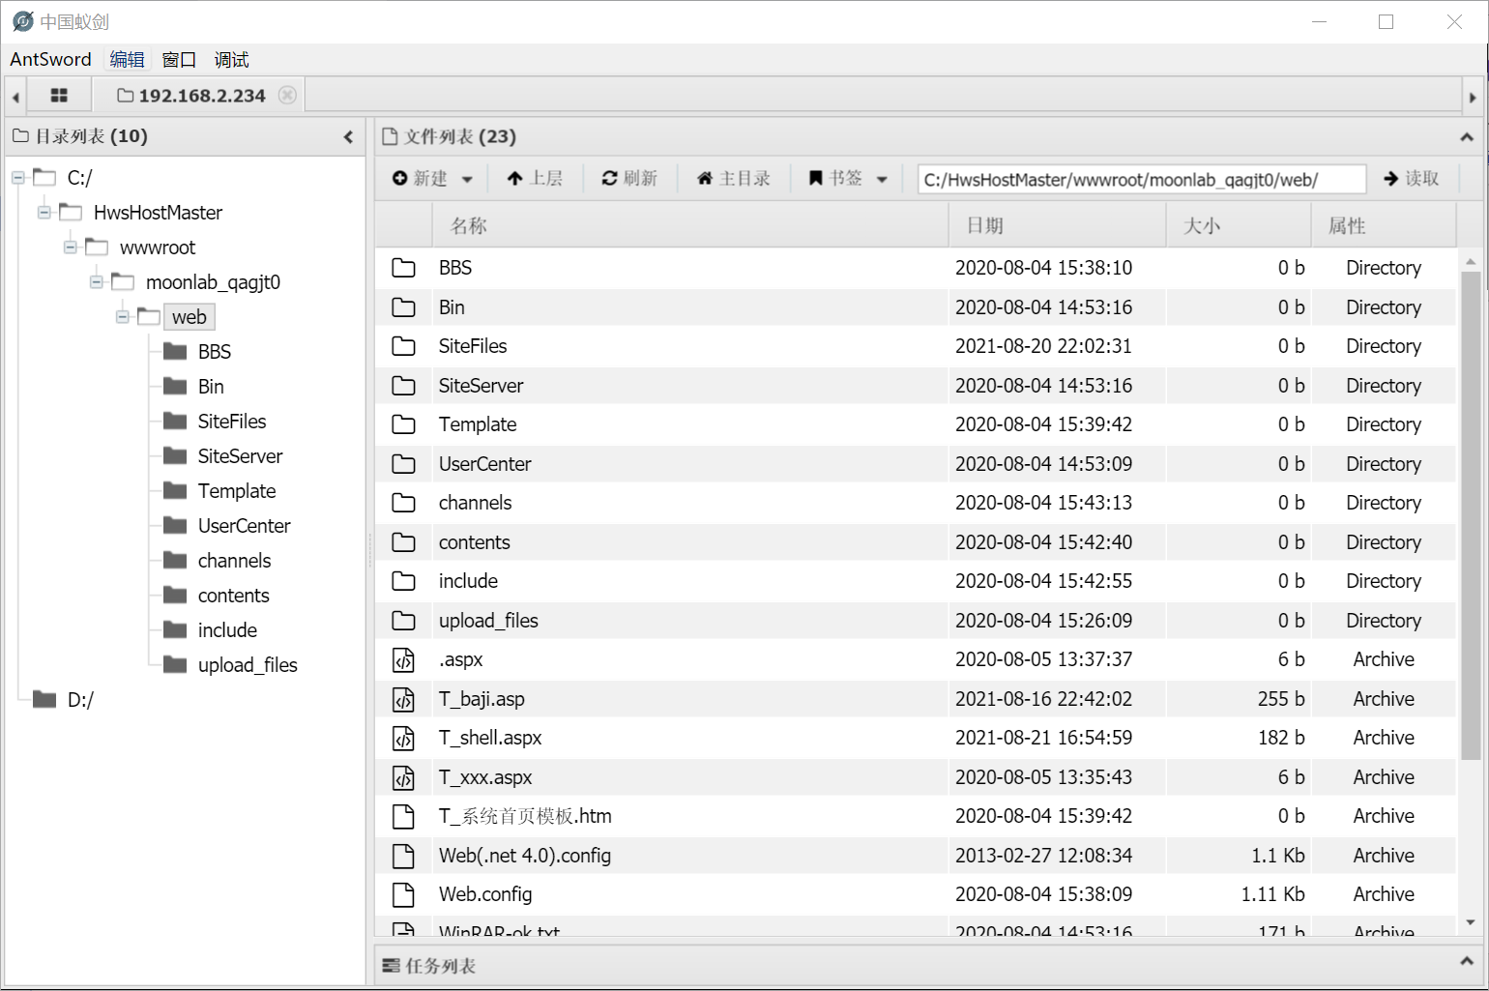
Task: Click include folder icon in file list
Action: pos(403,581)
